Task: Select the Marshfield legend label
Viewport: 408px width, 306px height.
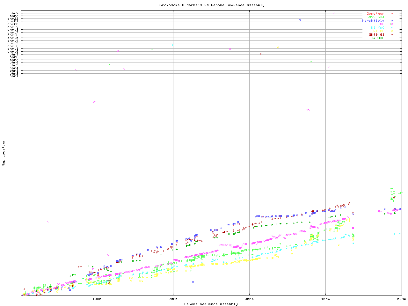Action: [x=373, y=21]
